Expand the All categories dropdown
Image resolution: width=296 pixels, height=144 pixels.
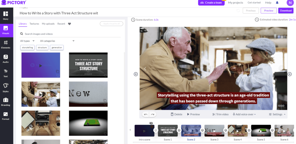click(57, 41)
